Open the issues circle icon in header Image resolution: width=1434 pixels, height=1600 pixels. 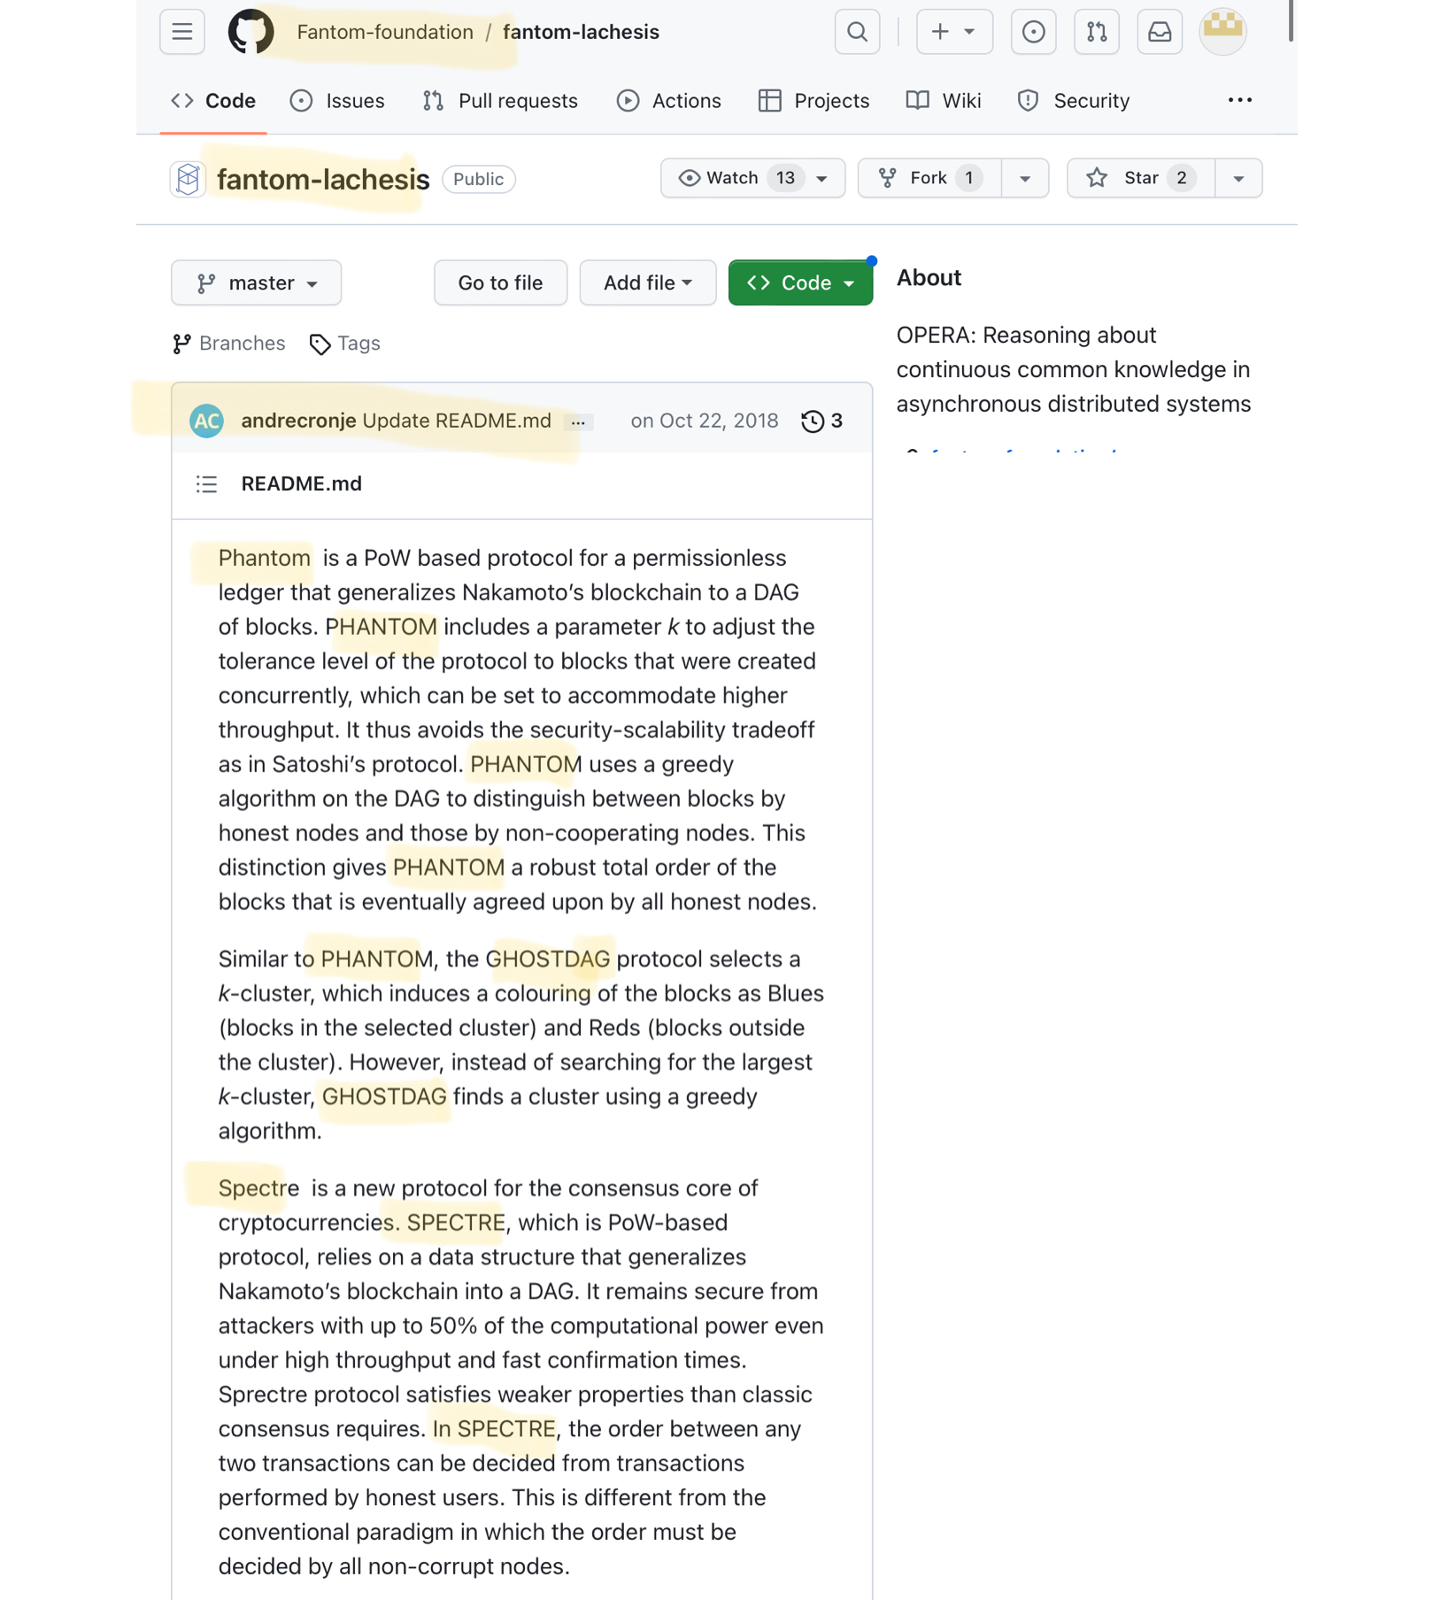(x=1033, y=32)
